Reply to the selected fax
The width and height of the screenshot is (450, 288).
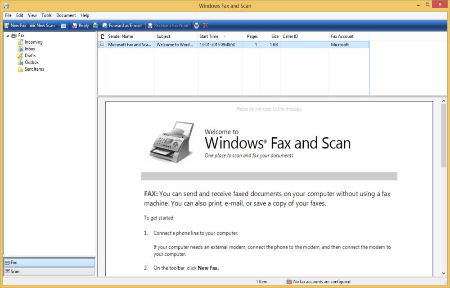point(81,26)
